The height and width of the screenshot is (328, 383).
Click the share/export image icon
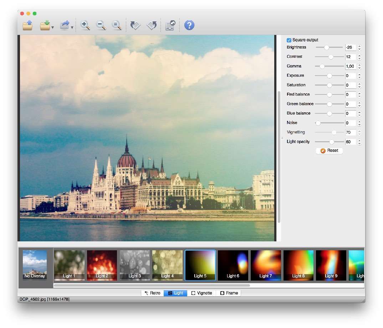tap(65, 25)
